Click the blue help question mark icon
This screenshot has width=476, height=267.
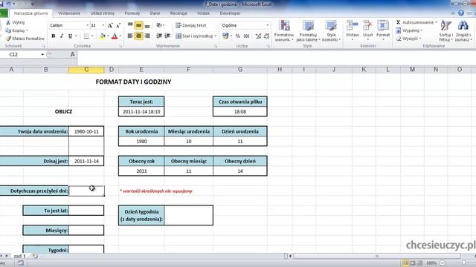coord(461,13)
